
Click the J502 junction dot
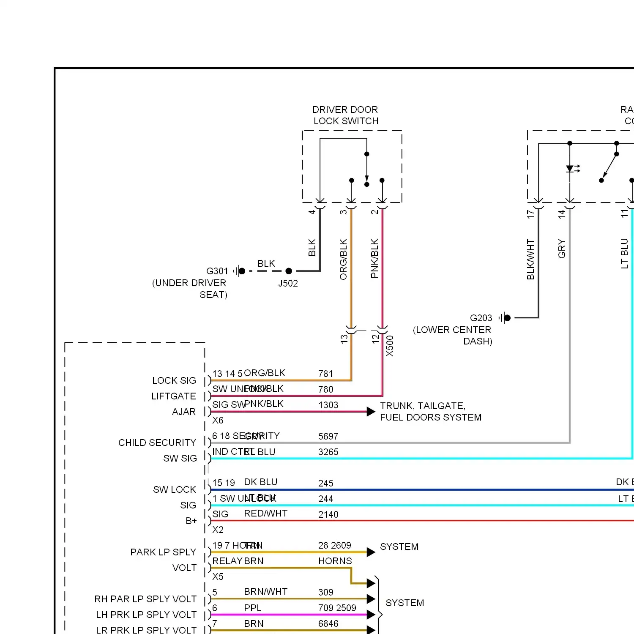289,271
